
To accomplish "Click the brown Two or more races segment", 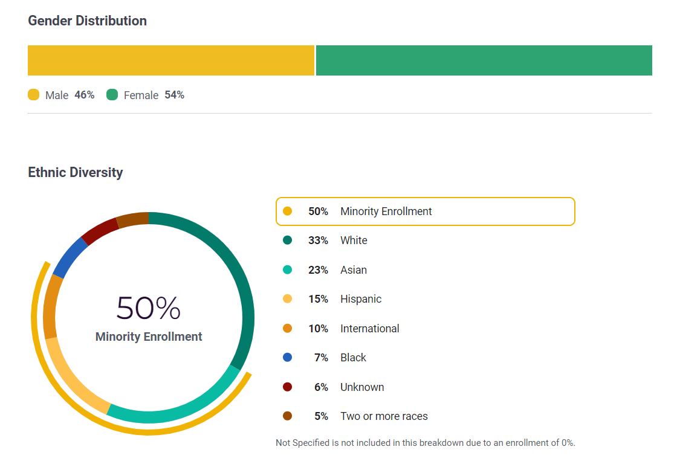I will (x=132, y=219).
